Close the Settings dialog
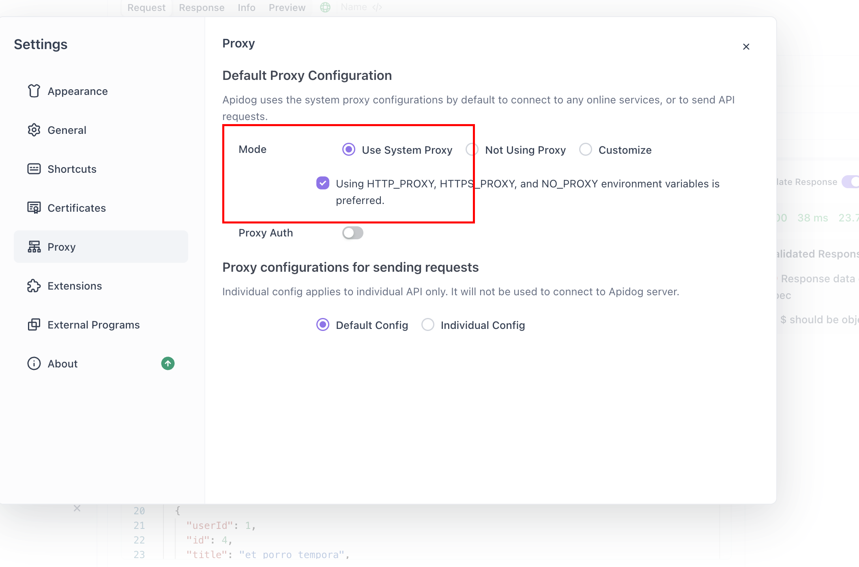 (746, 47)
